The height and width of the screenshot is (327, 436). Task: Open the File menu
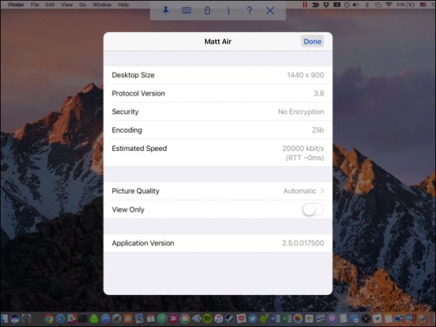click(x=35, y=4)
